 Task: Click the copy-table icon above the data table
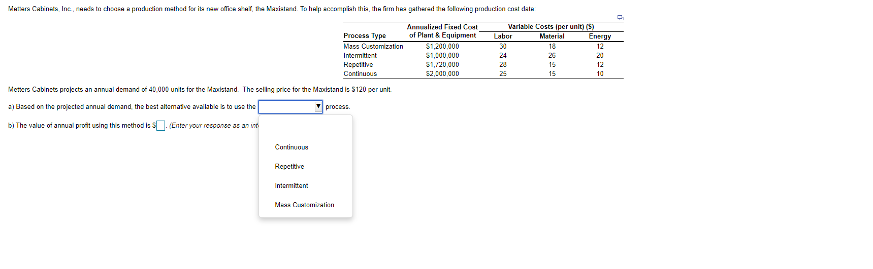[x=620, y=18]
